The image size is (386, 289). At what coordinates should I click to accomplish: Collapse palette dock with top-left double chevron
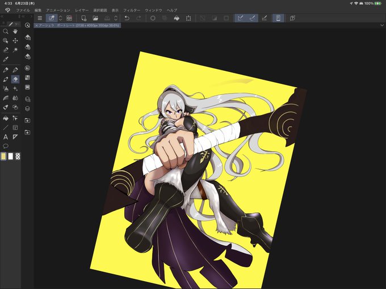2,16
